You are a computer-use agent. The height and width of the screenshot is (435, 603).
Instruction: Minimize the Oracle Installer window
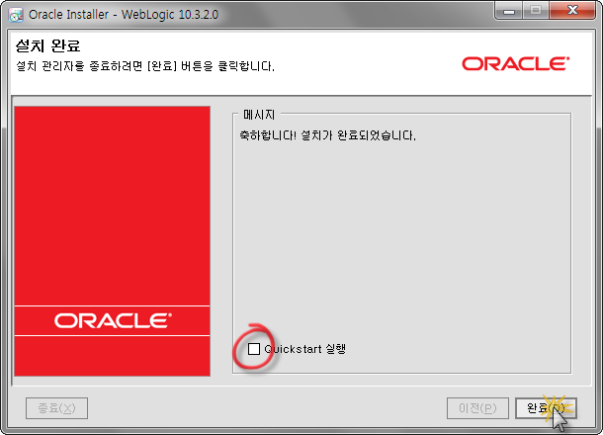[509, 11]
